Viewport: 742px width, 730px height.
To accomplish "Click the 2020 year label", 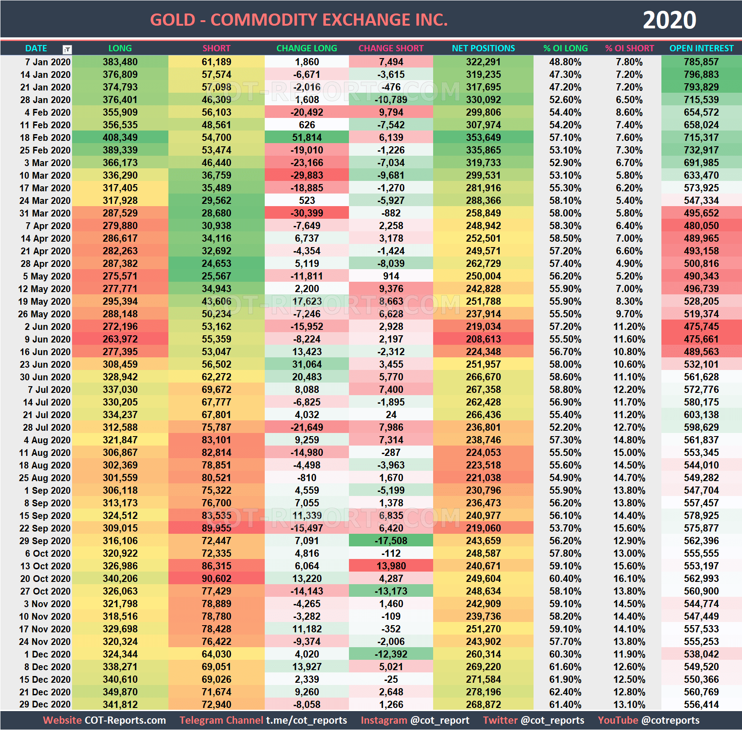I will pos(671,19).
